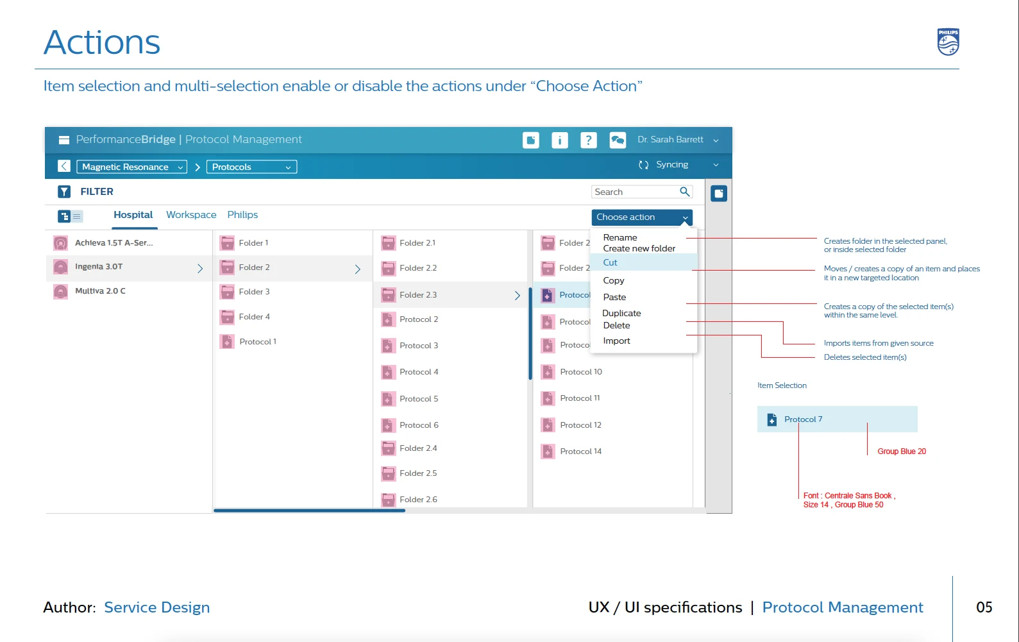Viewport: 1019px width, 642px height.
Task: Click the search magnifier icon
Action: coord(685,192)
